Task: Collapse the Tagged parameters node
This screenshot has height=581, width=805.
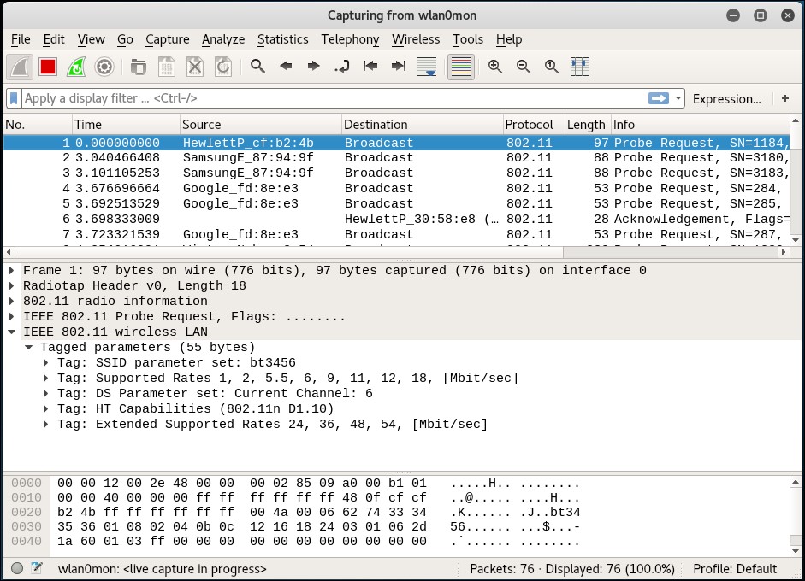Action: 29,347
